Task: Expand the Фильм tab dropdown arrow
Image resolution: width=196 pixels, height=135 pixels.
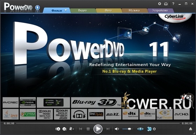Action: (66, 10)
